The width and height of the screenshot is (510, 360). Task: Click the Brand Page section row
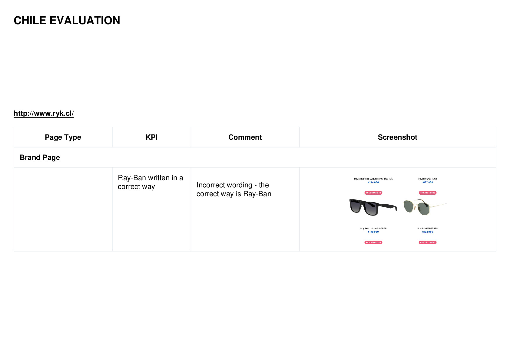(x=255, y=157)
